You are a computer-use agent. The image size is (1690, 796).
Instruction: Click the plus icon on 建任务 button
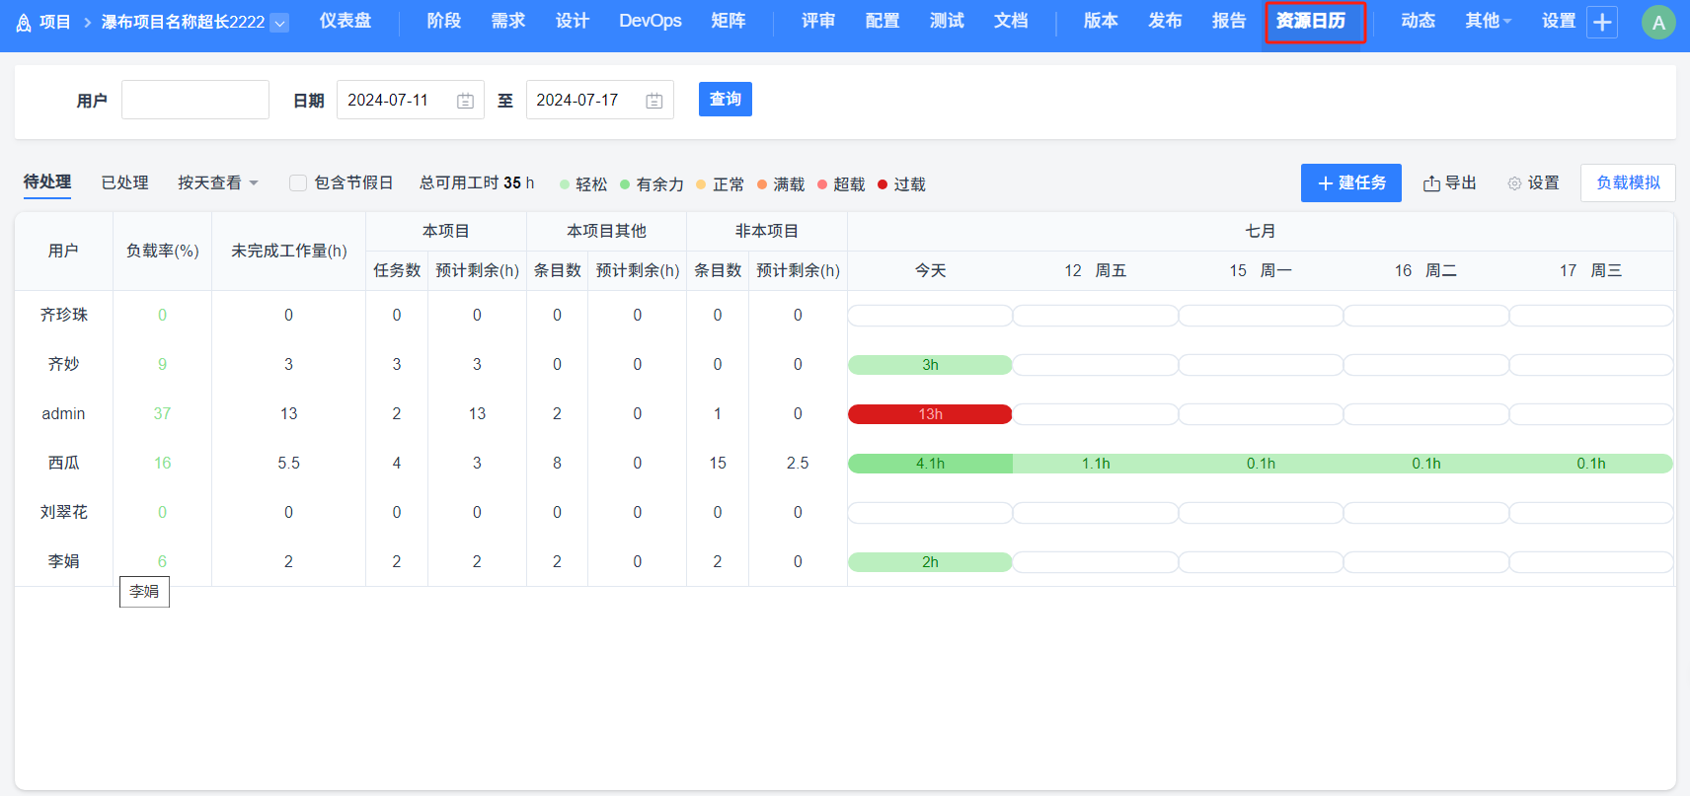click(1325, 183)
